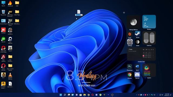Open Apex Thumbnails folder
Viewport: 173px width, 97px height.
click(10, 58)
